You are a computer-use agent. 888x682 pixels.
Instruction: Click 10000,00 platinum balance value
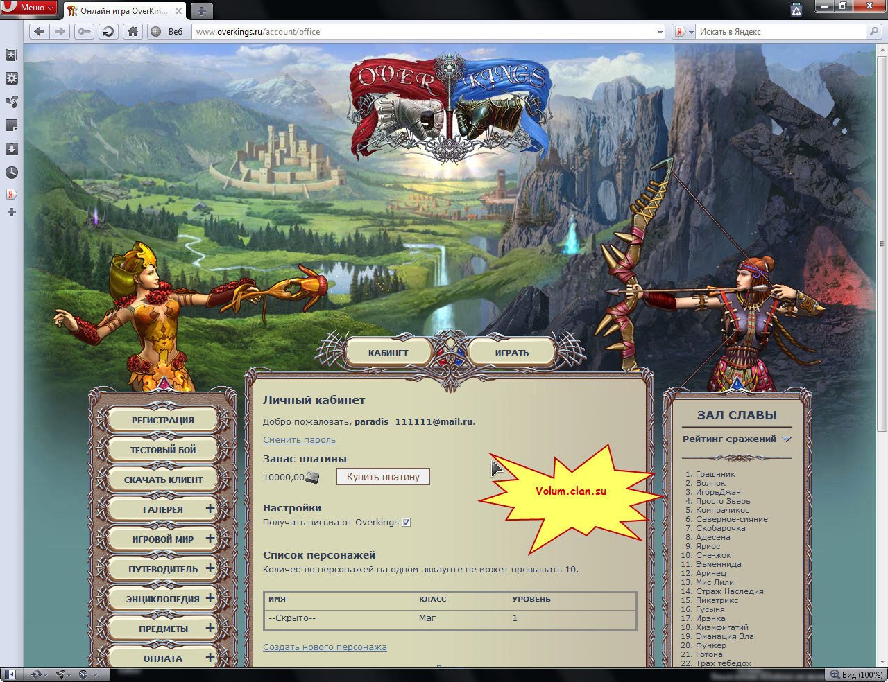coord(284,477)
